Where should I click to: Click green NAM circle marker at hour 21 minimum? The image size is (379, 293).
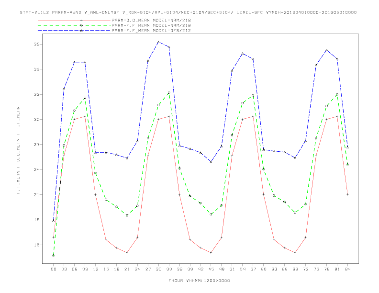coord(127,215)
